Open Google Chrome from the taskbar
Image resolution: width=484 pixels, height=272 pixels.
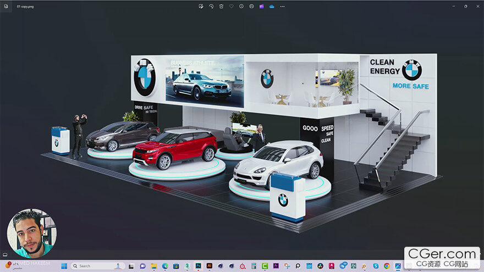387,266
